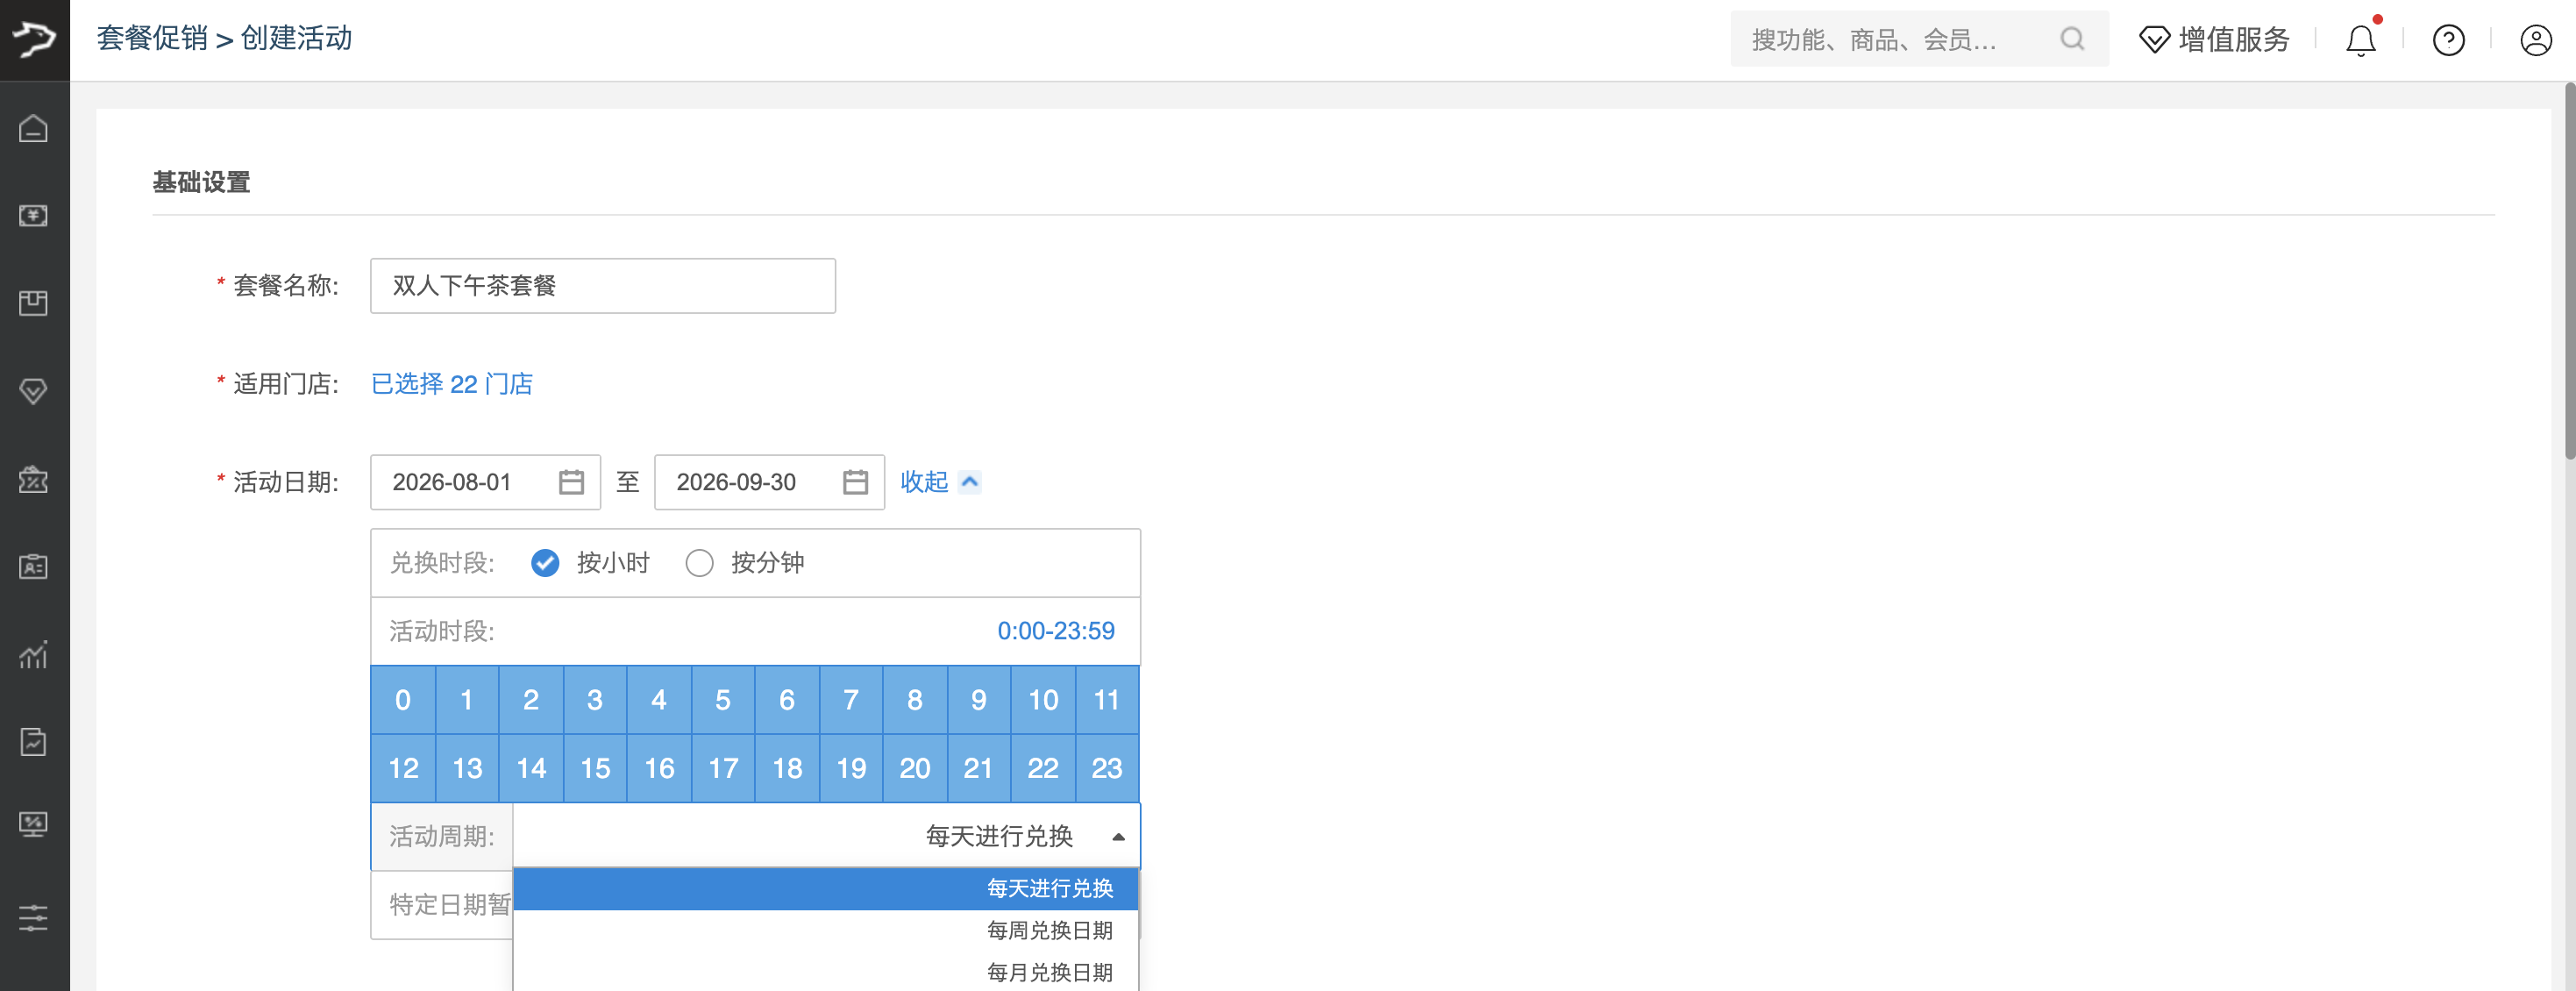Open the end date 2026-09-30 picker
The height and width of the screenshot is (991, 2576).
[769, 482]
